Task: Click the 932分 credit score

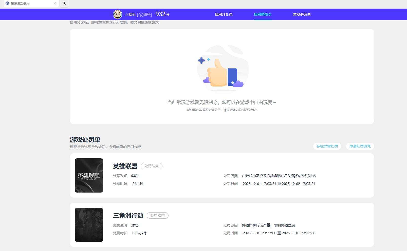Action: coord(162,14)
